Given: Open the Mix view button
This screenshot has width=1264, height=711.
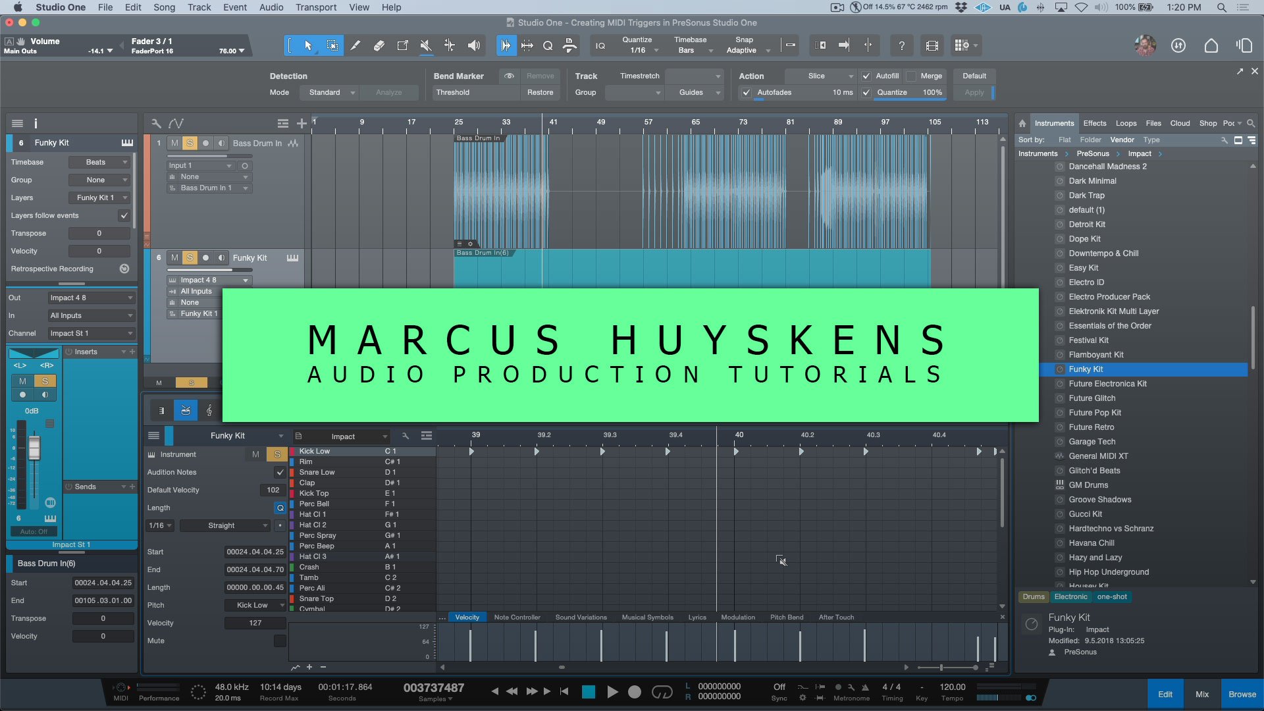Looking at the screenshot, I should pyautogui.click(x=1202, y=695).
